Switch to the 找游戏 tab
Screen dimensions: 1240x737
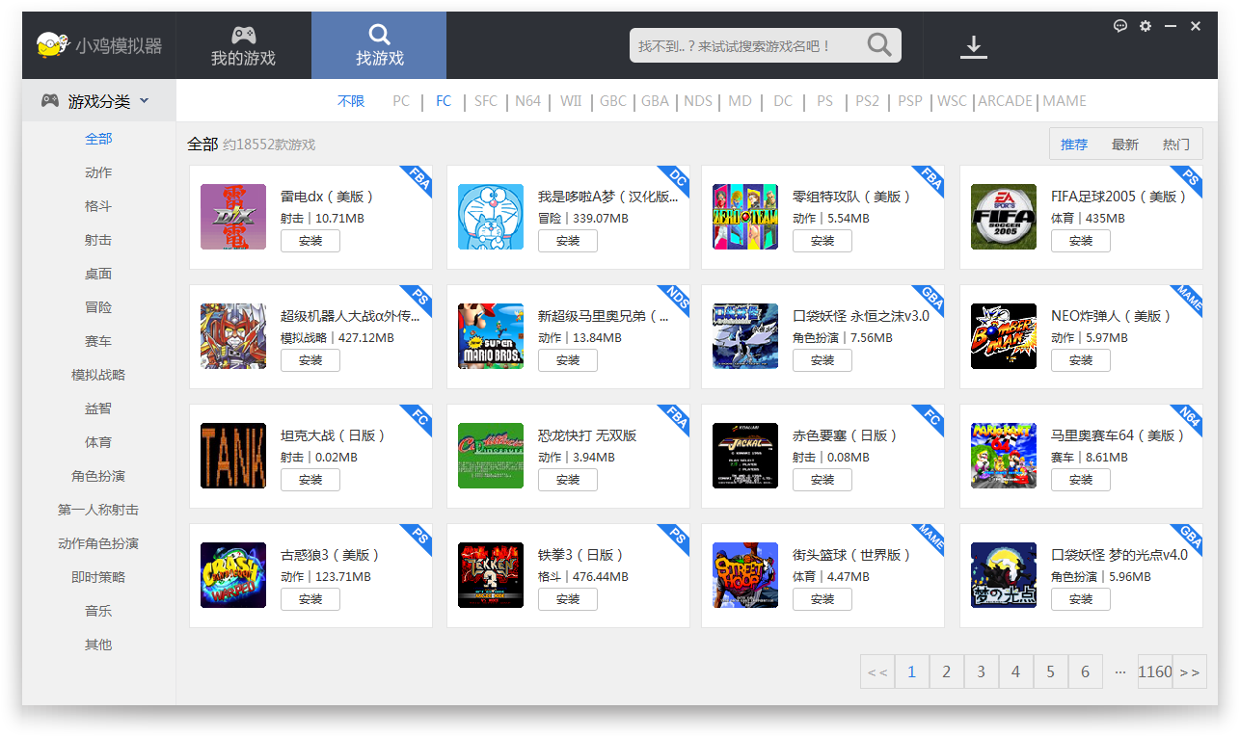[x=379, y=45]
